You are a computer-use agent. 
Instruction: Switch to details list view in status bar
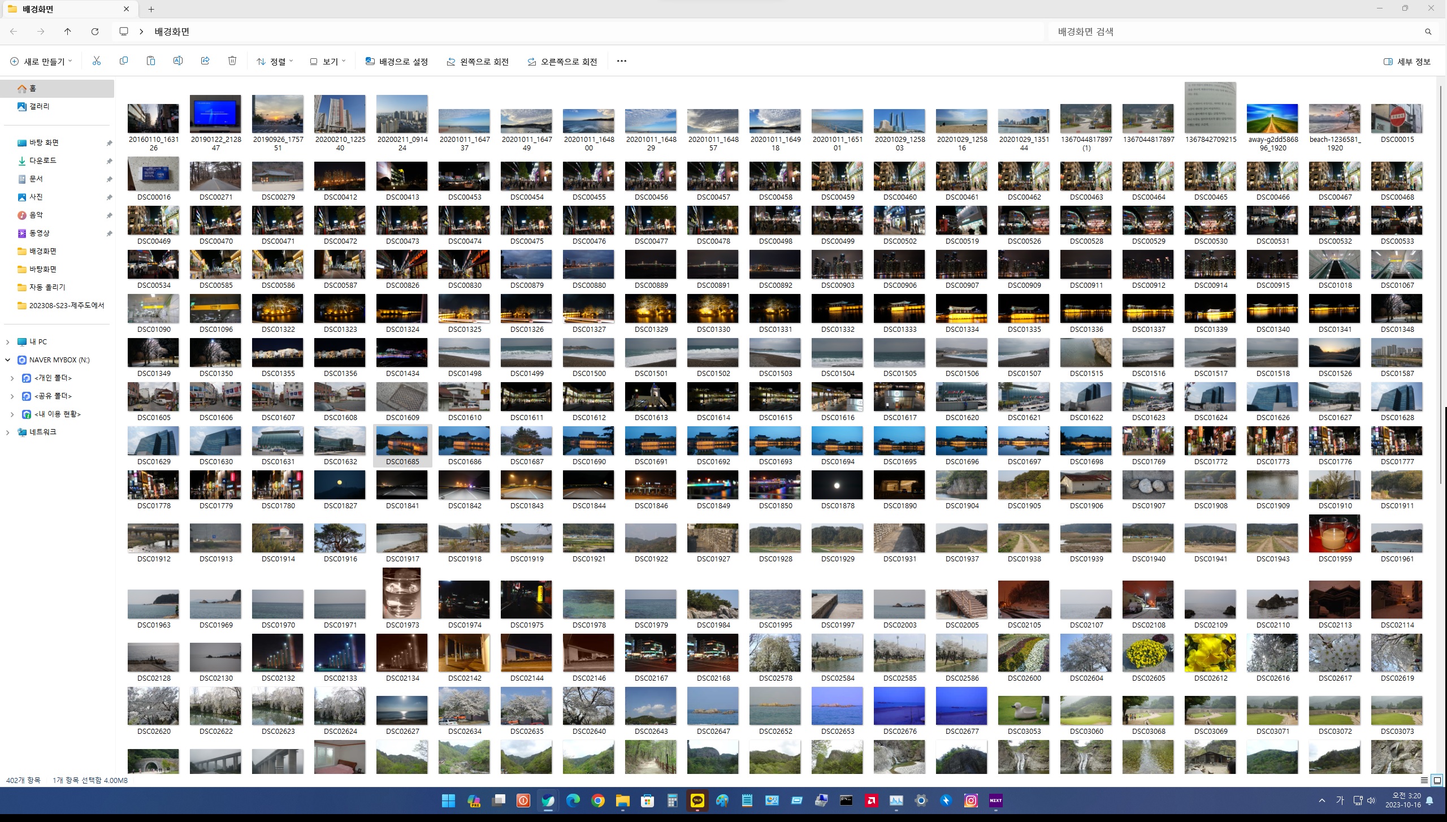pos(1424,780)
